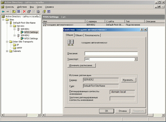The image size is (166, 122).
Task: Open Properties via the toolbar icon
Action: [x=29, y=12]
